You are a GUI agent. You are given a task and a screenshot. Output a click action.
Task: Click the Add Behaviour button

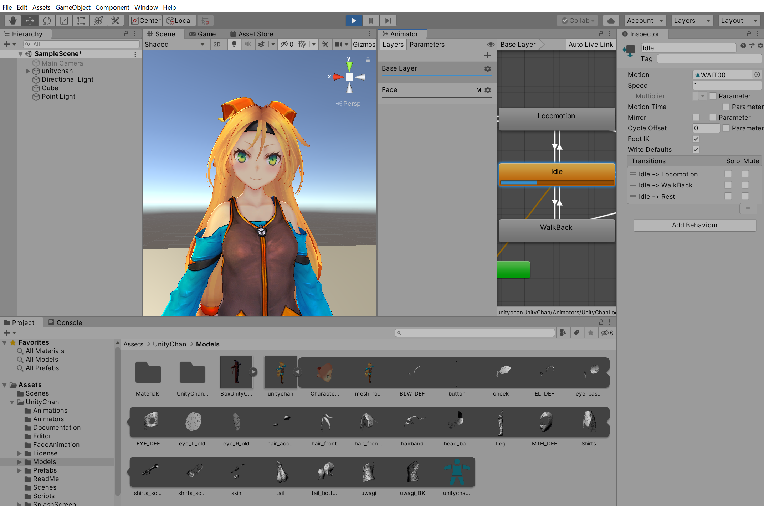point(694,225)
